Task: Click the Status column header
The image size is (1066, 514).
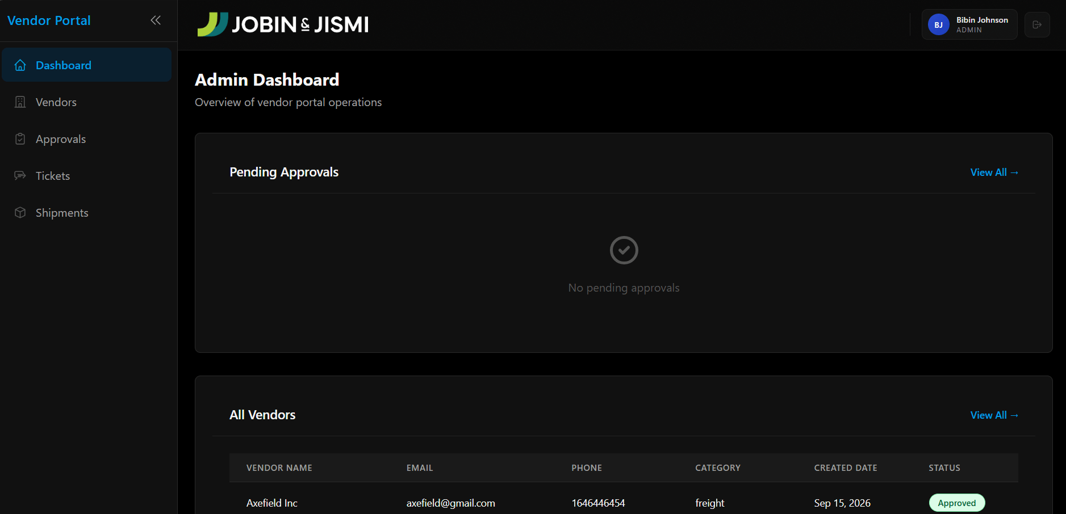Action: 944,468
